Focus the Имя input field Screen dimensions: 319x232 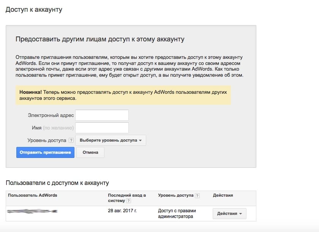[102, 128]
